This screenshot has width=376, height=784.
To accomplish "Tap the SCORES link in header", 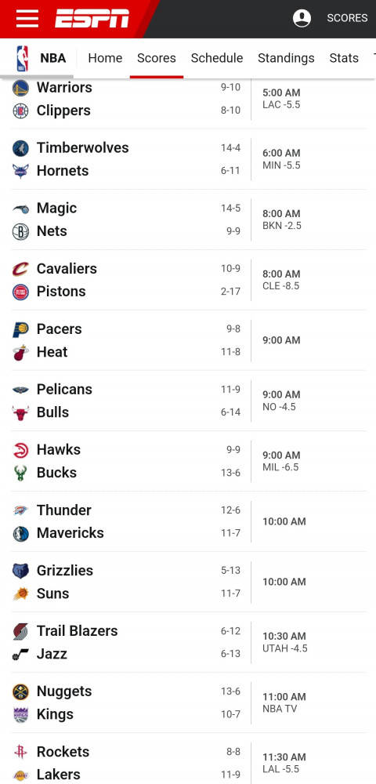I will (x=347, y=18).
